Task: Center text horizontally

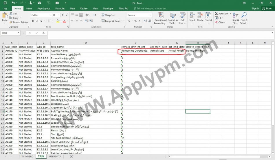Action: point(77,21)
